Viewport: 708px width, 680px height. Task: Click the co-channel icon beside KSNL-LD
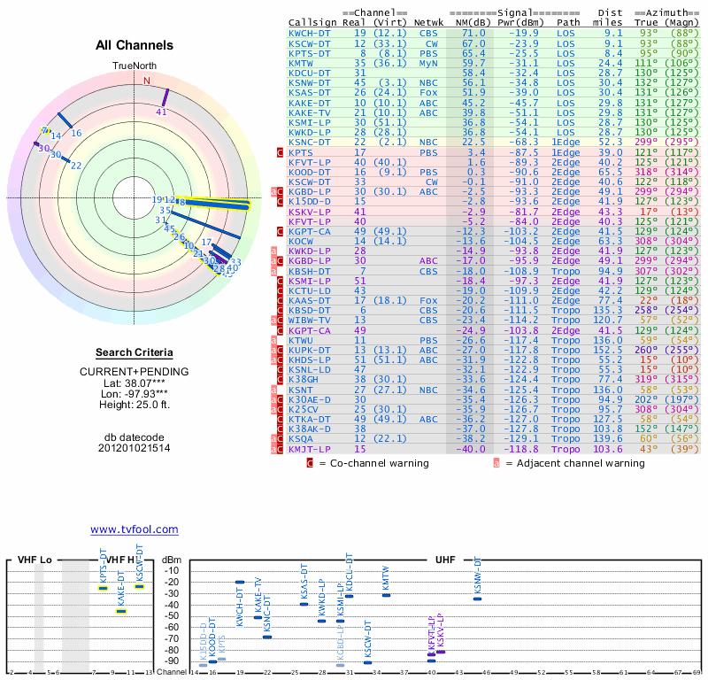(x=280, y=369)
